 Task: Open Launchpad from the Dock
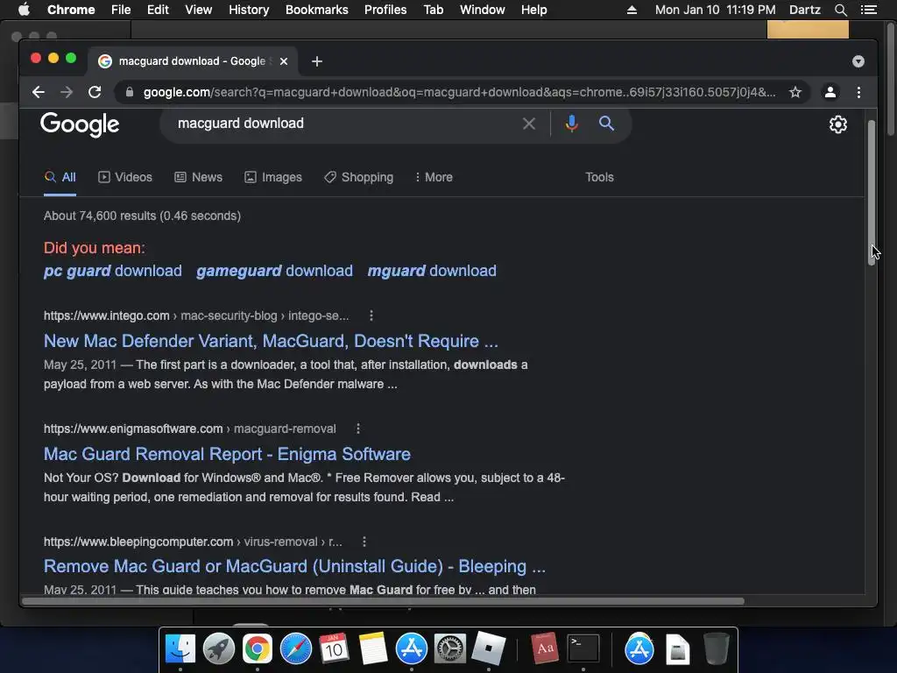tap(218, 648)
